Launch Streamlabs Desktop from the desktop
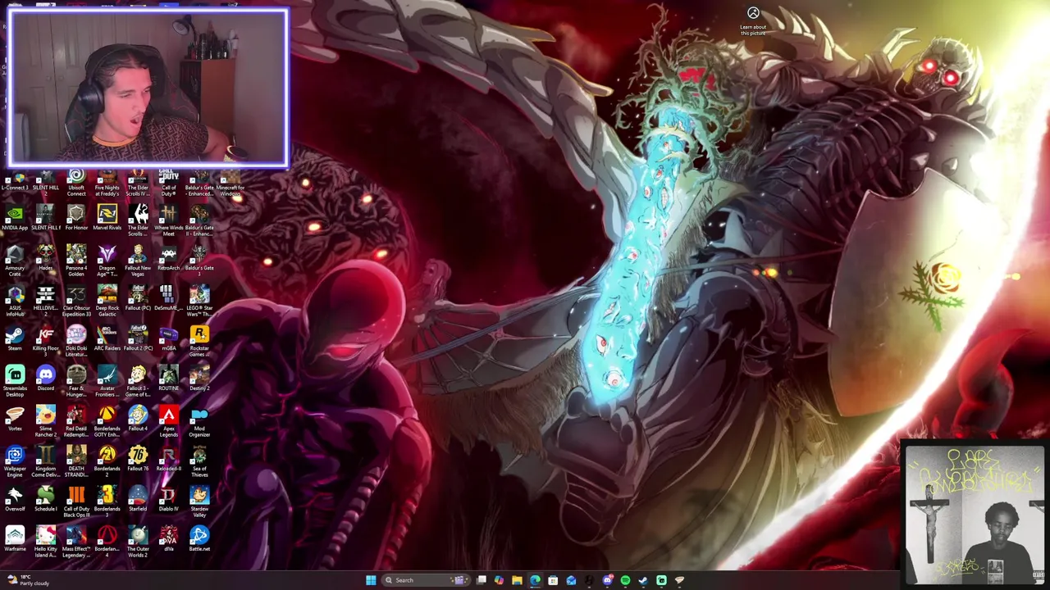This screenshot has height=590, width=1050. 15,382
